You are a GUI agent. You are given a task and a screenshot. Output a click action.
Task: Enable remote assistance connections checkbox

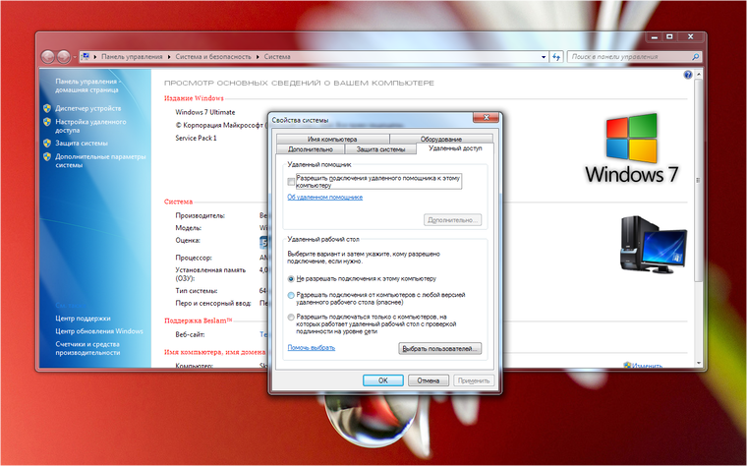(x=291, y=182)
